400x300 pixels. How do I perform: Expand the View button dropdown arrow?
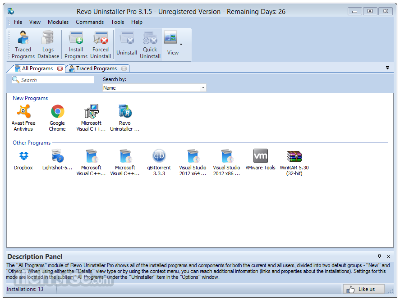(x=181, y=44)
